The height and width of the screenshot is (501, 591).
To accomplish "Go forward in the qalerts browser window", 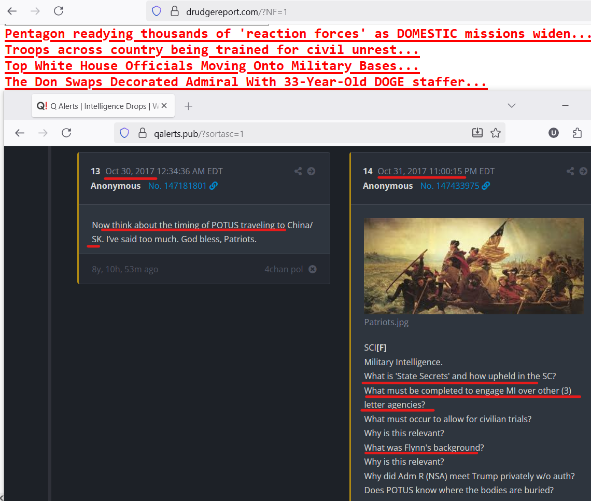I will pyautogui.click(x=43, y=133).
